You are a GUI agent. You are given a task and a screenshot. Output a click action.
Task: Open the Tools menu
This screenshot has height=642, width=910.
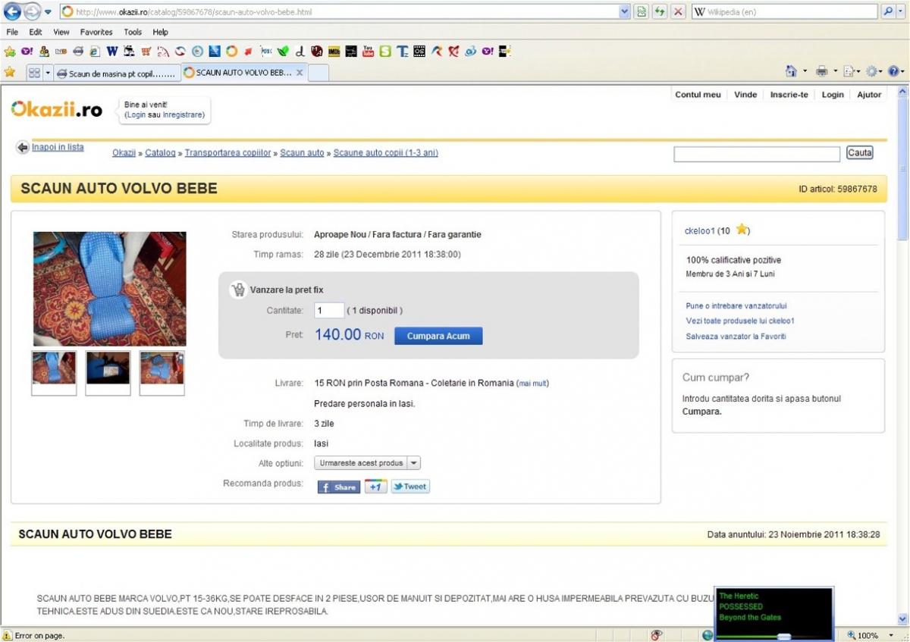pos(133,32)
